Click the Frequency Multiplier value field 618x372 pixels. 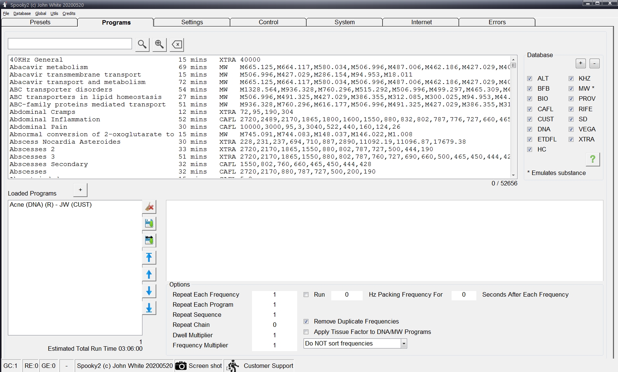point(274,346)
